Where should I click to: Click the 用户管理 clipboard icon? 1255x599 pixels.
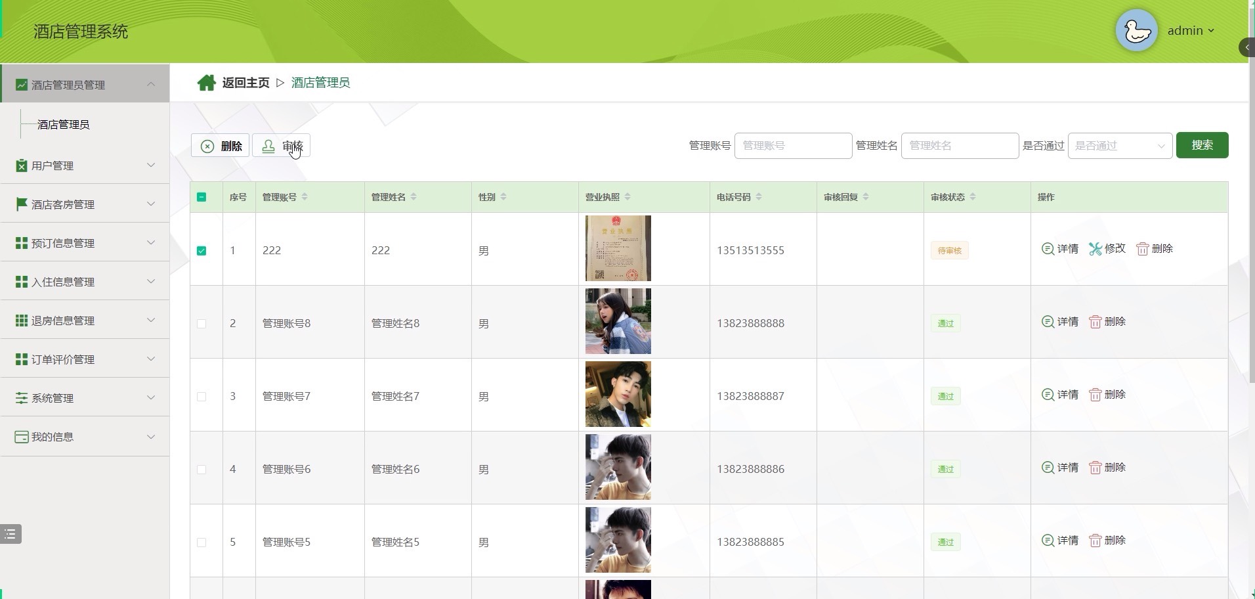pos(22,166)
